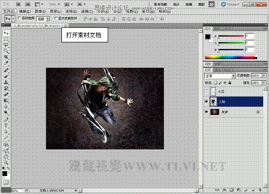
Task: Select the Magic Wand tool
Action: pos(6,51)
